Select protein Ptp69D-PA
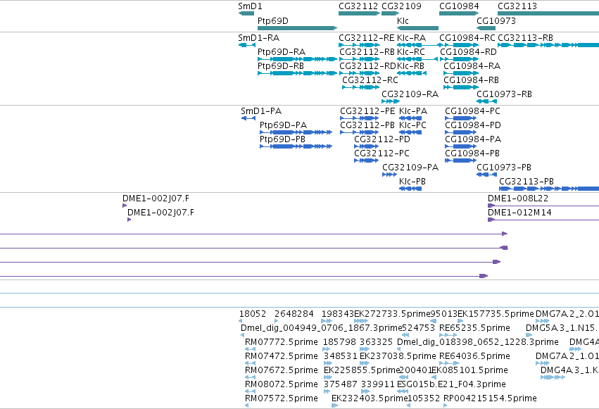The width and height of the screenshot is (599, 409). [283, 125]
